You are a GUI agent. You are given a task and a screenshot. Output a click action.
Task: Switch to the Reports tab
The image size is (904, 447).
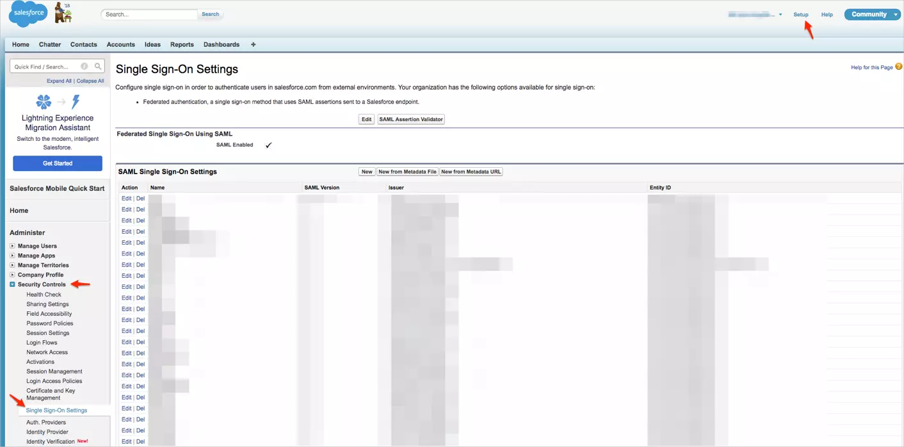pos(182,44)
